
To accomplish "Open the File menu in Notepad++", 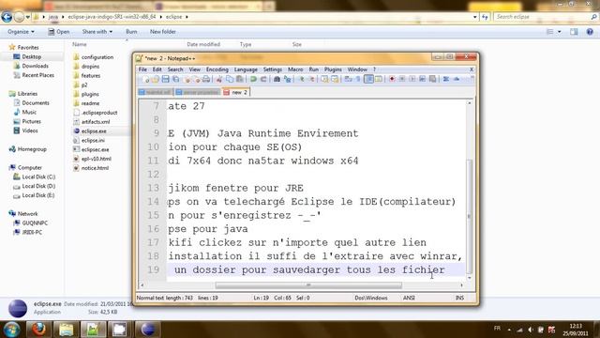I will [x=142, y=69].
